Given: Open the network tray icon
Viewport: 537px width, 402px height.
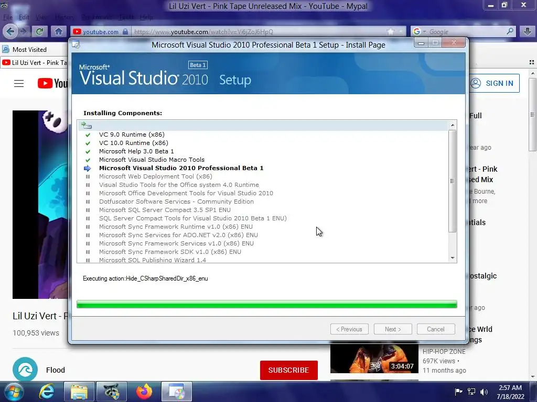Looking at the screenshot, I should point(471,392).
